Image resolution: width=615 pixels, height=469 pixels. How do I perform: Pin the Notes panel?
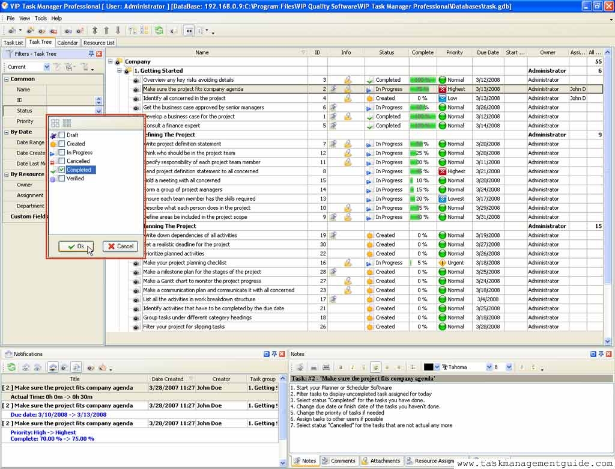(x=601, y=354)
